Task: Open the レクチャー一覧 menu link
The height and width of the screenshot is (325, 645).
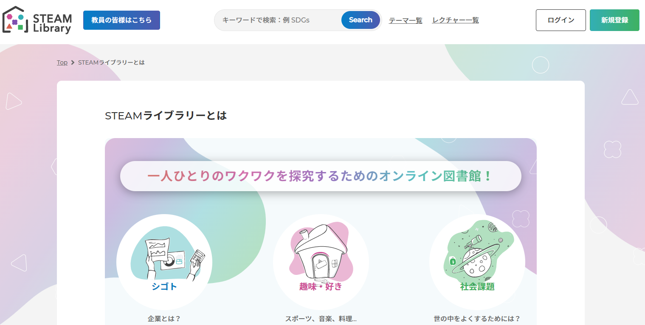Action: [x=455, y=20]
